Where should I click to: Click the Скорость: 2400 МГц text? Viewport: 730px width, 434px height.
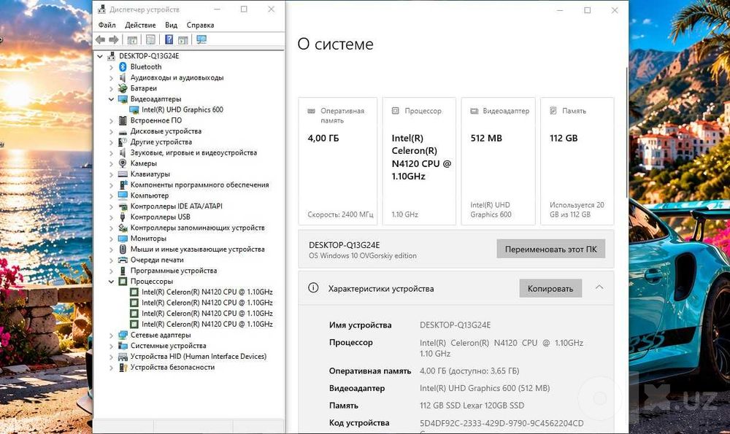coord(340,214)
